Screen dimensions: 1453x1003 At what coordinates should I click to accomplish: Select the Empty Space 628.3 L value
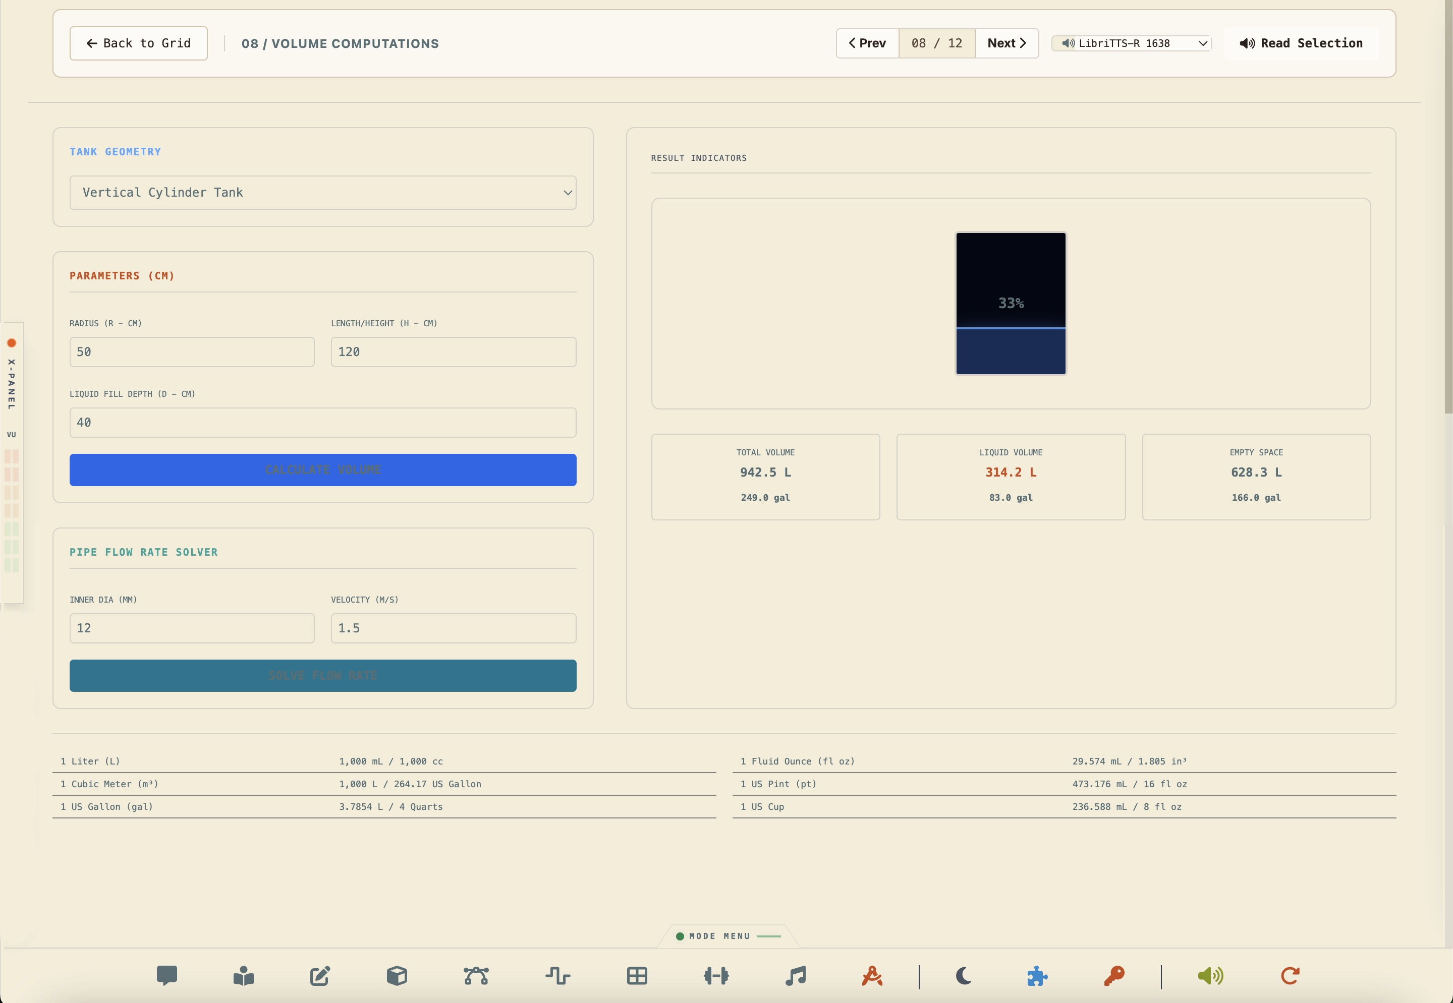coord(1256,473)
